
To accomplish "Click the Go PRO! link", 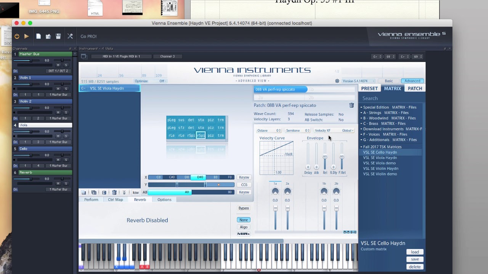I will point(88,37).
